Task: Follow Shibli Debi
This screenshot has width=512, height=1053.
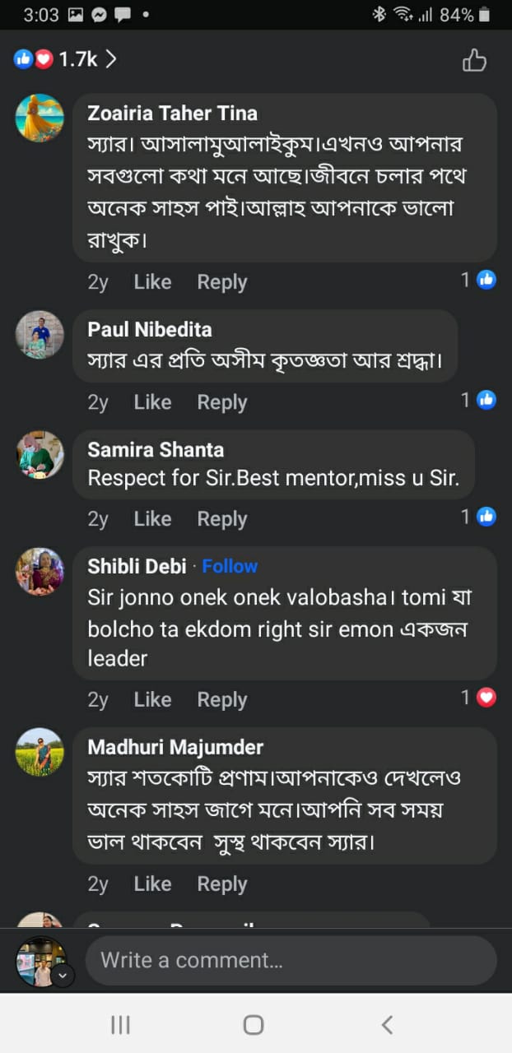Action: pos(230,566)
